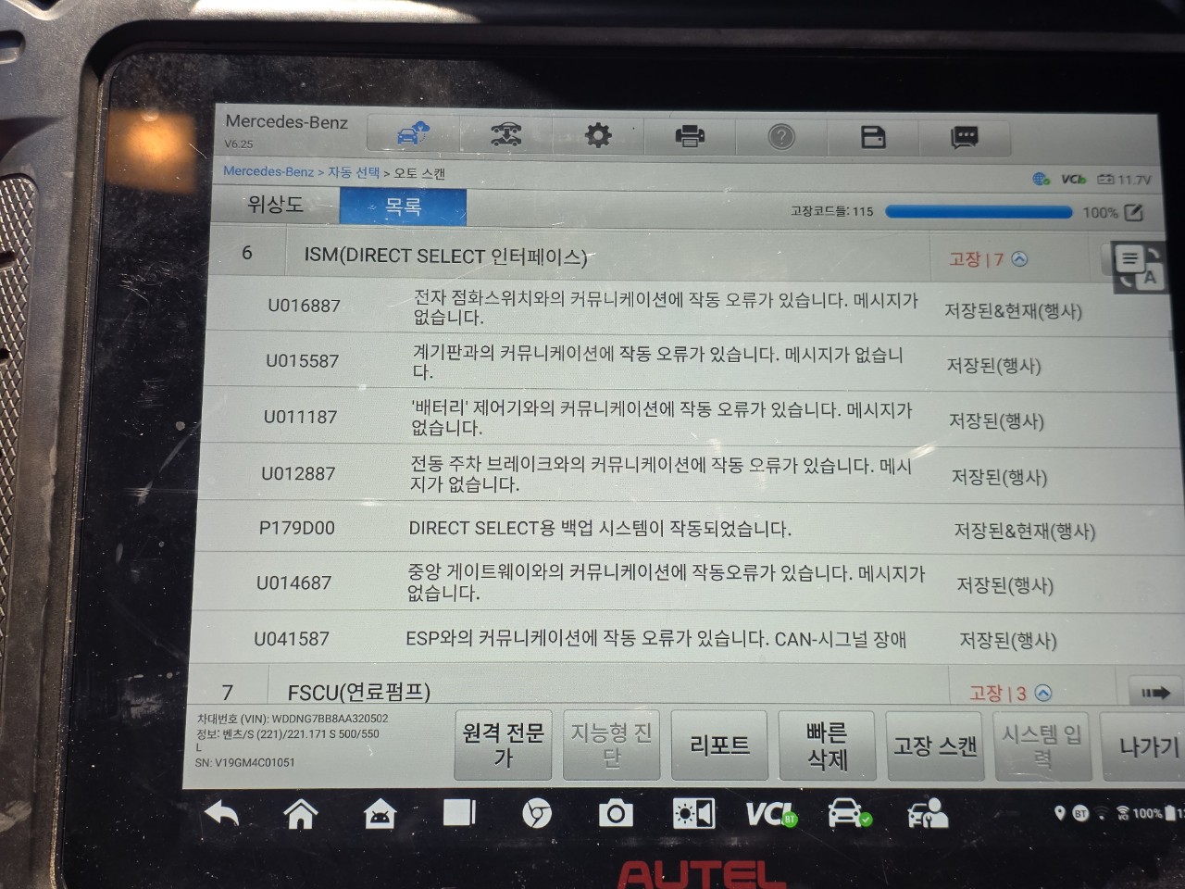Viewport: 1185px width, 889px height.
Task: Click the vehicle swap icon in toolbar
Action: click(x=505, y=135)
